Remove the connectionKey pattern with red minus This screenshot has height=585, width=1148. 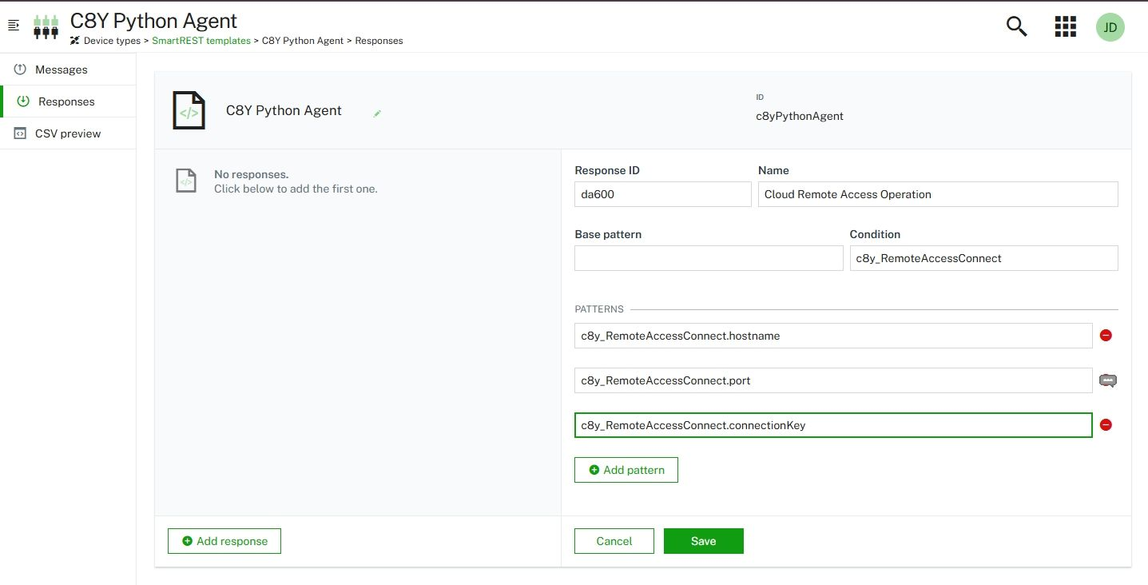click(x=1106, y=425)
